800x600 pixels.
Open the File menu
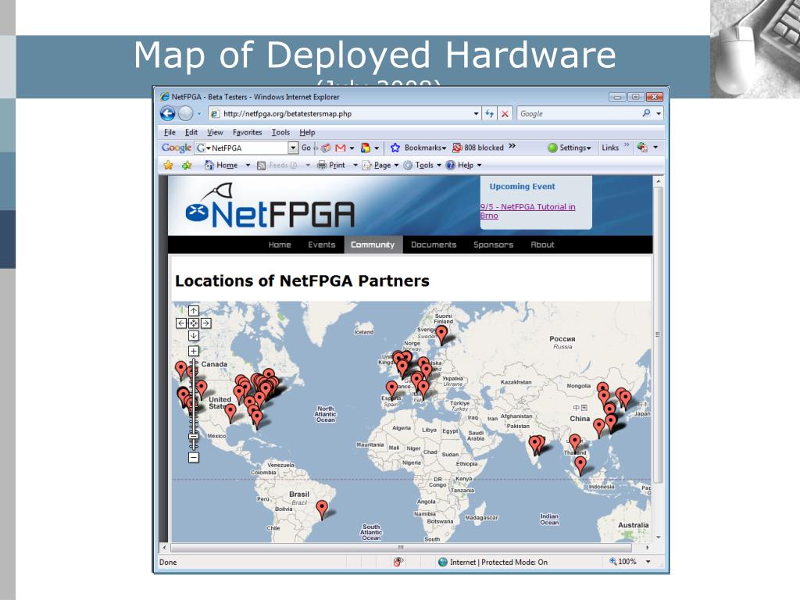click(x=170, y=132)
